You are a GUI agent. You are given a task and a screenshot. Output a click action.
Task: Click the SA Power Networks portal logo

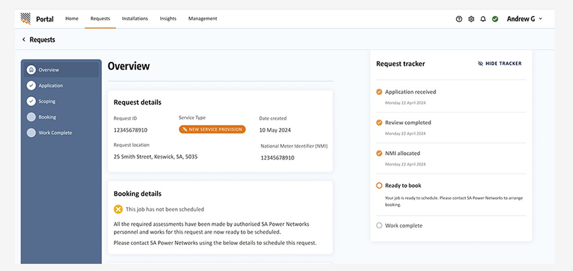coord(25,18)
